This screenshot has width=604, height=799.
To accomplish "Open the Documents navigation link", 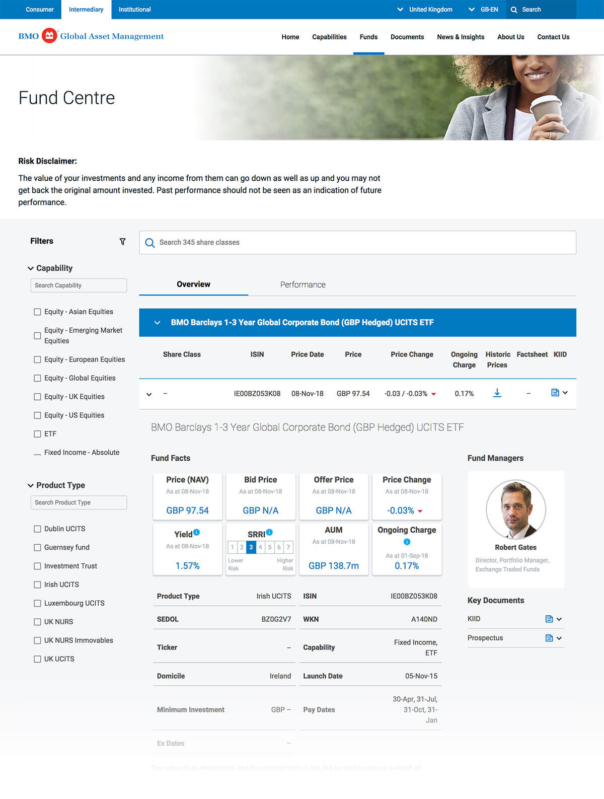I will [x=407, y=37].
